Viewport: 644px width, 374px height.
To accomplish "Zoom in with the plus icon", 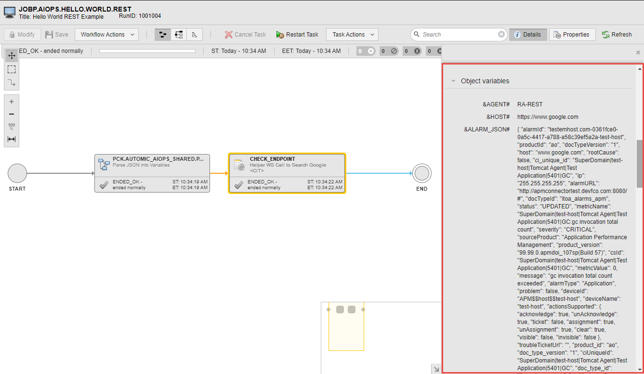I will tap(12, 102).
